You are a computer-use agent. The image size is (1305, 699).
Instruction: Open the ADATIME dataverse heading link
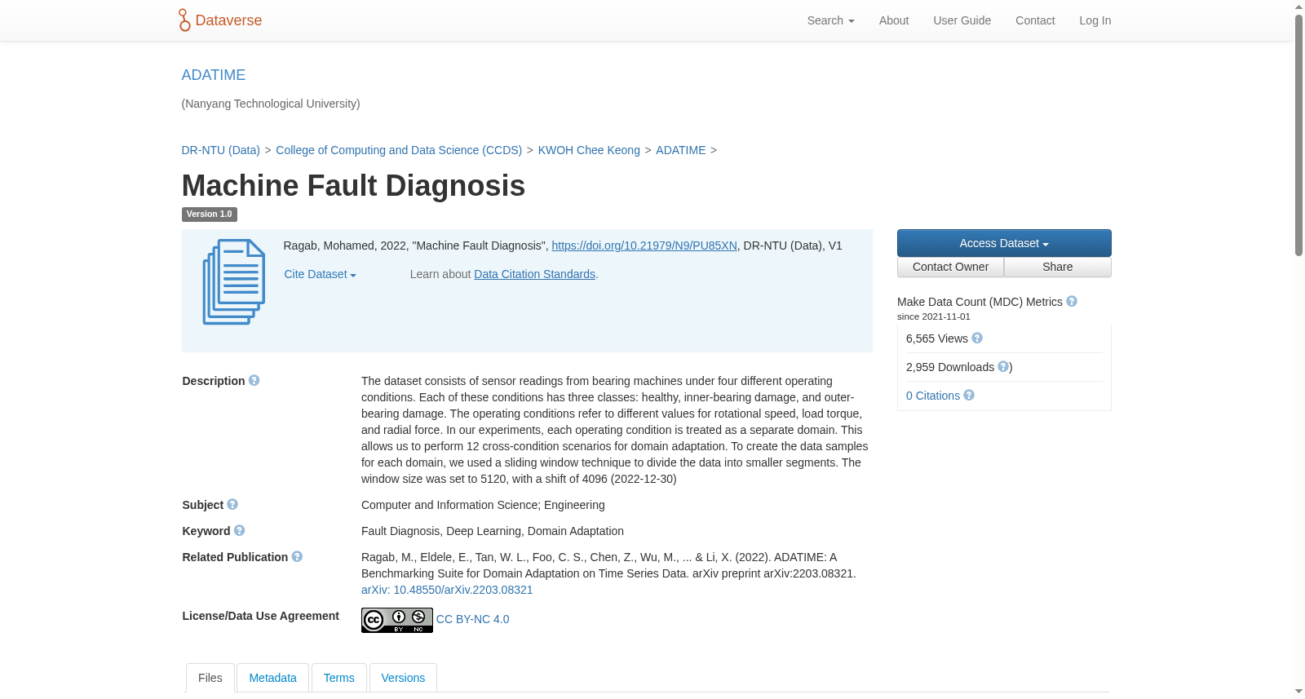(x=214, y=75)
